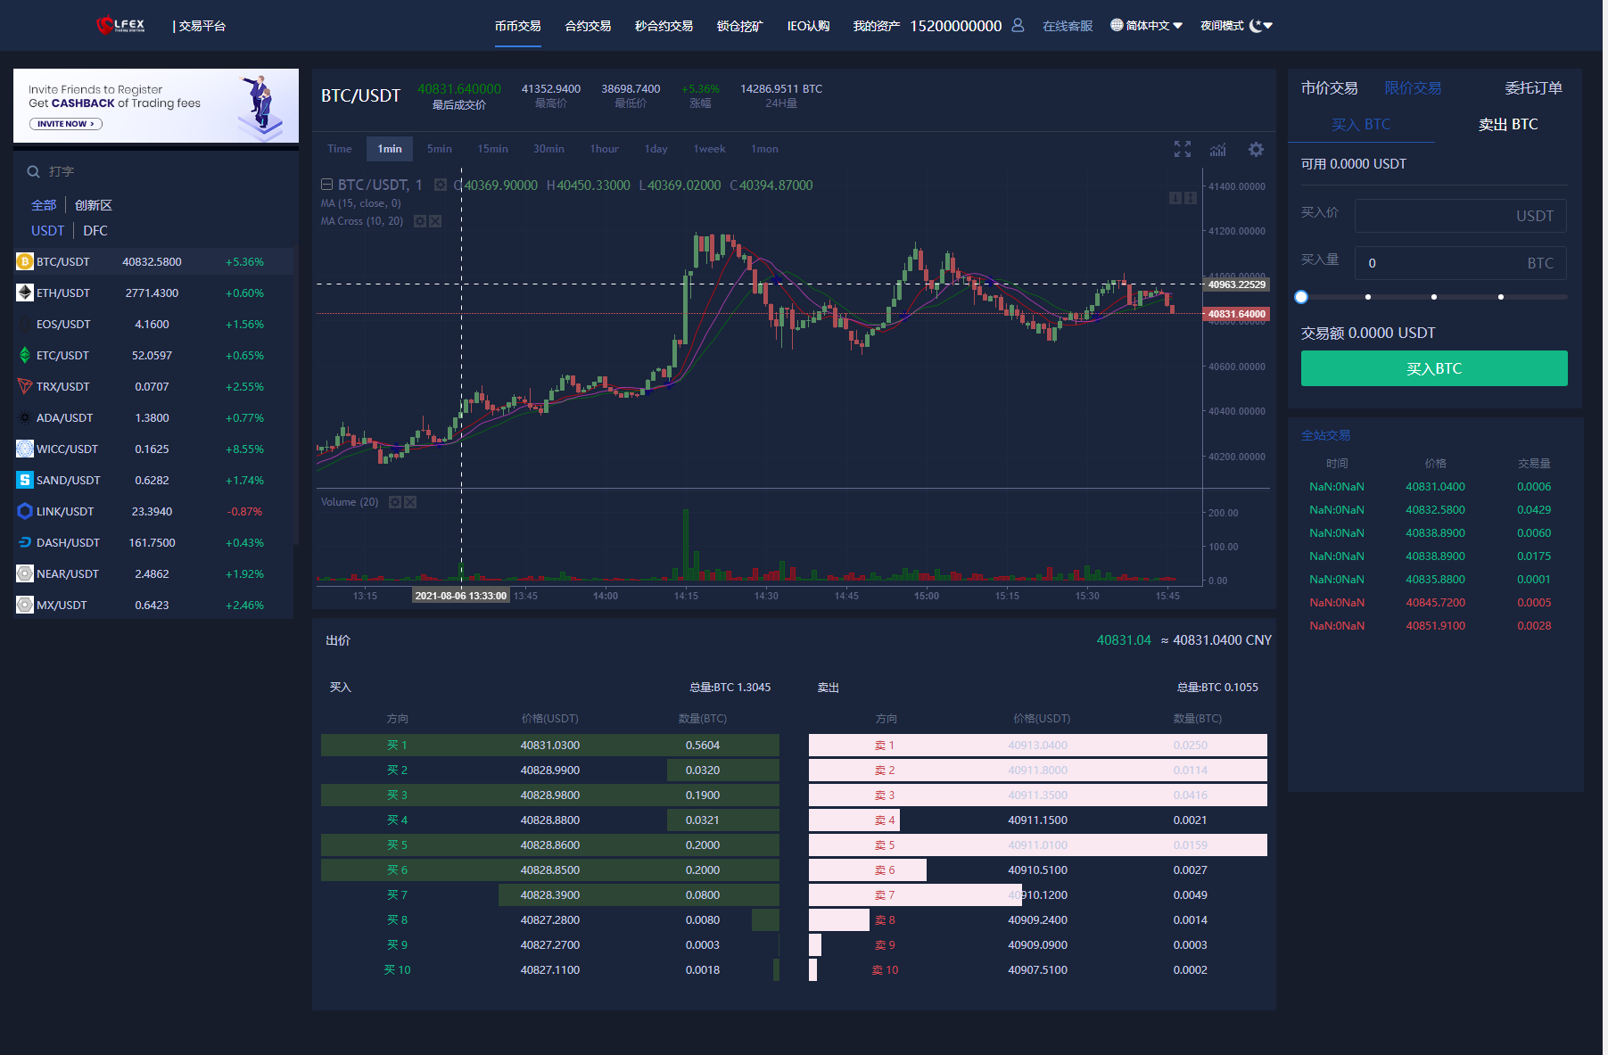Collapse the BTC/USDT chart legend box

pos(326,185)
